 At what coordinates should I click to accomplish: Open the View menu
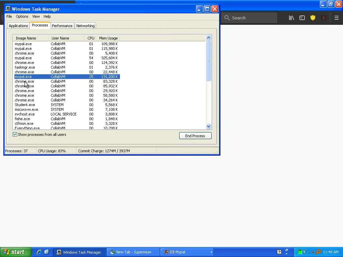pyautogui.click(x=36, y=16)
